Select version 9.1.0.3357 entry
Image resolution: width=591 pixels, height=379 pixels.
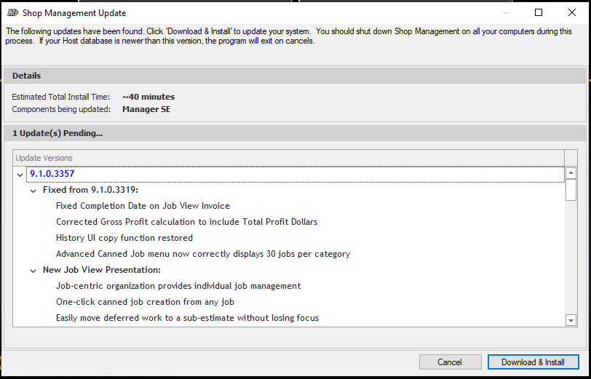(x=52, y=174)
